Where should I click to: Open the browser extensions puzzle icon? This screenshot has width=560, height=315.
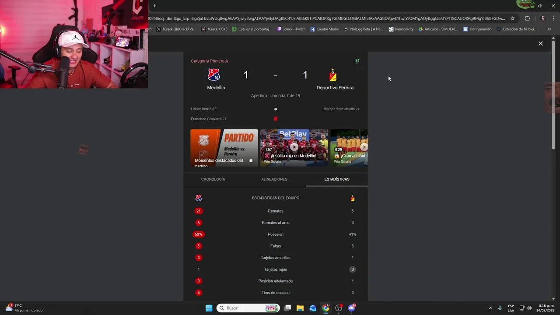point(527,18)
